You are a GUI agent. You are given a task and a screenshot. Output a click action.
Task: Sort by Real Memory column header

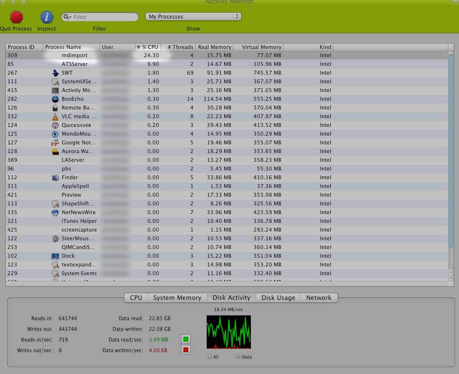(214, 47)
